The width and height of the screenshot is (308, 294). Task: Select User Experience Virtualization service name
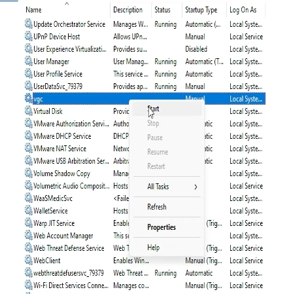click(x=70, y=49)
